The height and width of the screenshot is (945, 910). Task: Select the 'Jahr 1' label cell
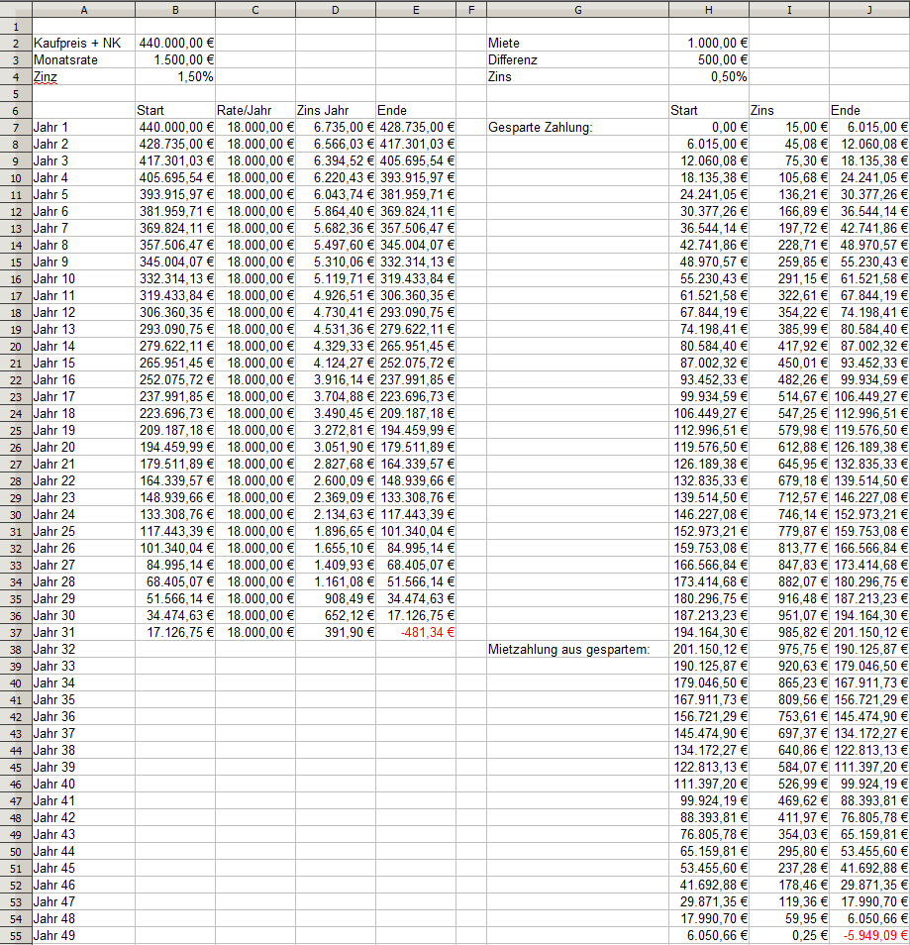[x=84, y=128]
